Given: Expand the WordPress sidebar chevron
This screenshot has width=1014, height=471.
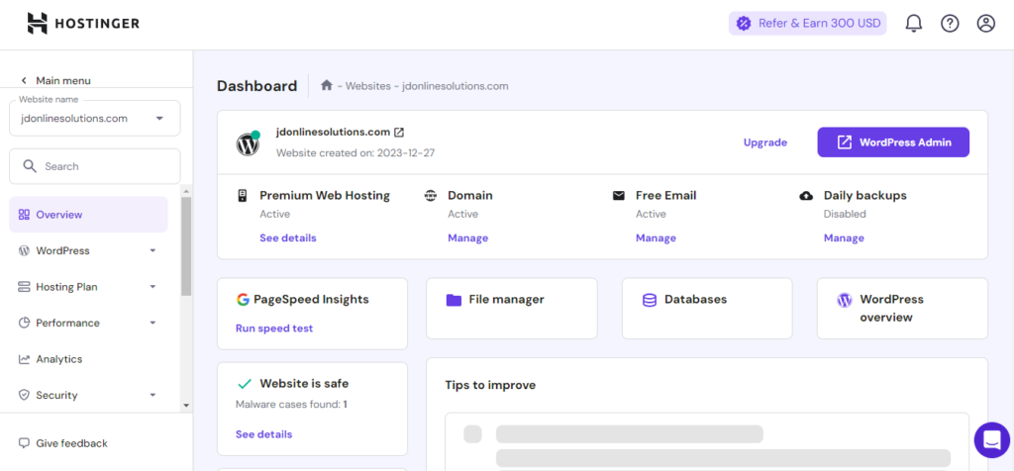Looking at the screenshot, I should (153, 250).
